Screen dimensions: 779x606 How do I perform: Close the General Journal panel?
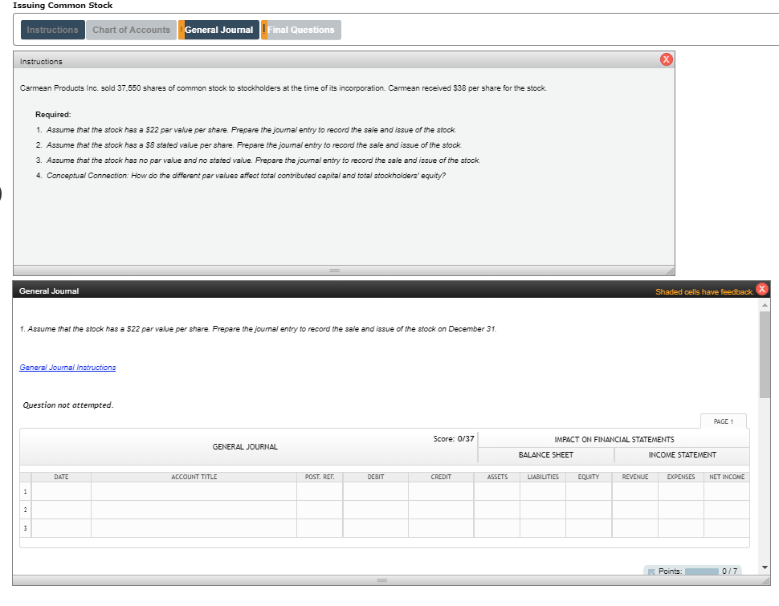click(761, 289)
